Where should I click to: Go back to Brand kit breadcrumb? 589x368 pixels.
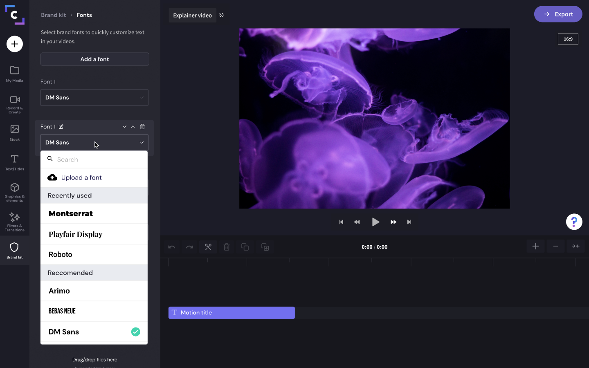[x=54, y=15]
